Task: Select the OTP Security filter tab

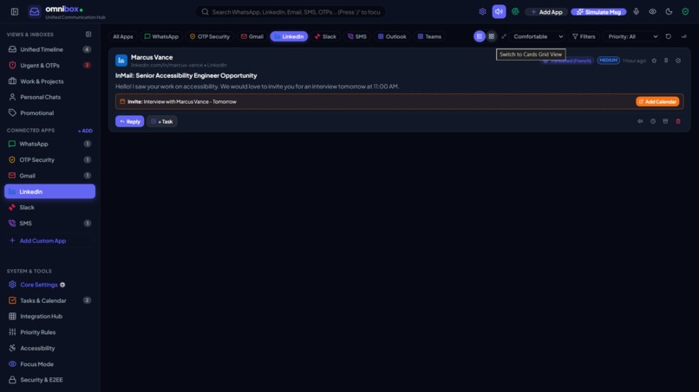Action: [x=210, y=36]
